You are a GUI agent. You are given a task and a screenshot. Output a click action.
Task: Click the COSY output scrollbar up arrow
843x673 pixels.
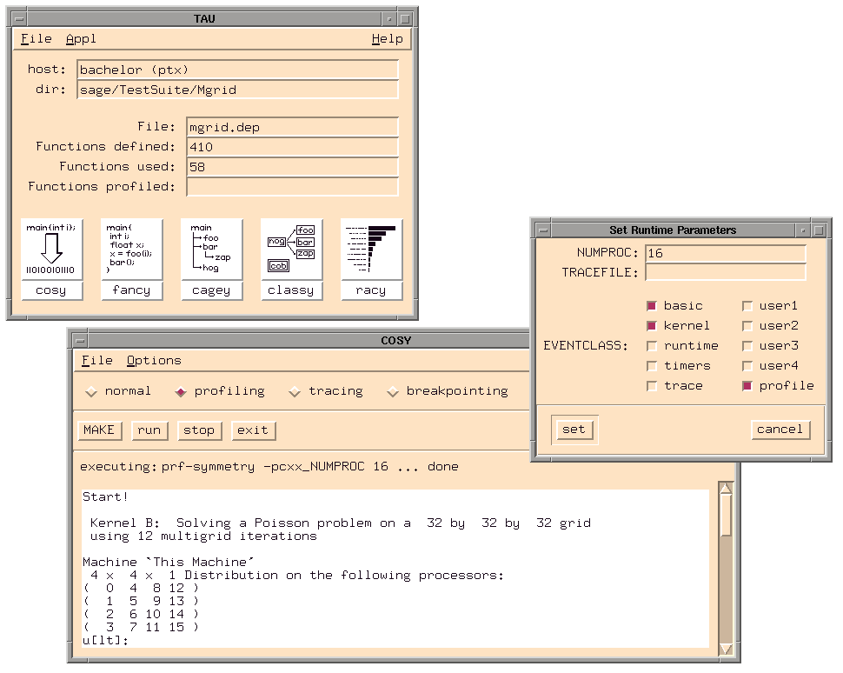(726, 488)
